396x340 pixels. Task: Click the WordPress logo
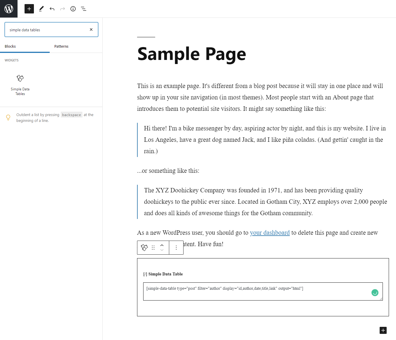tap(9, 9)
